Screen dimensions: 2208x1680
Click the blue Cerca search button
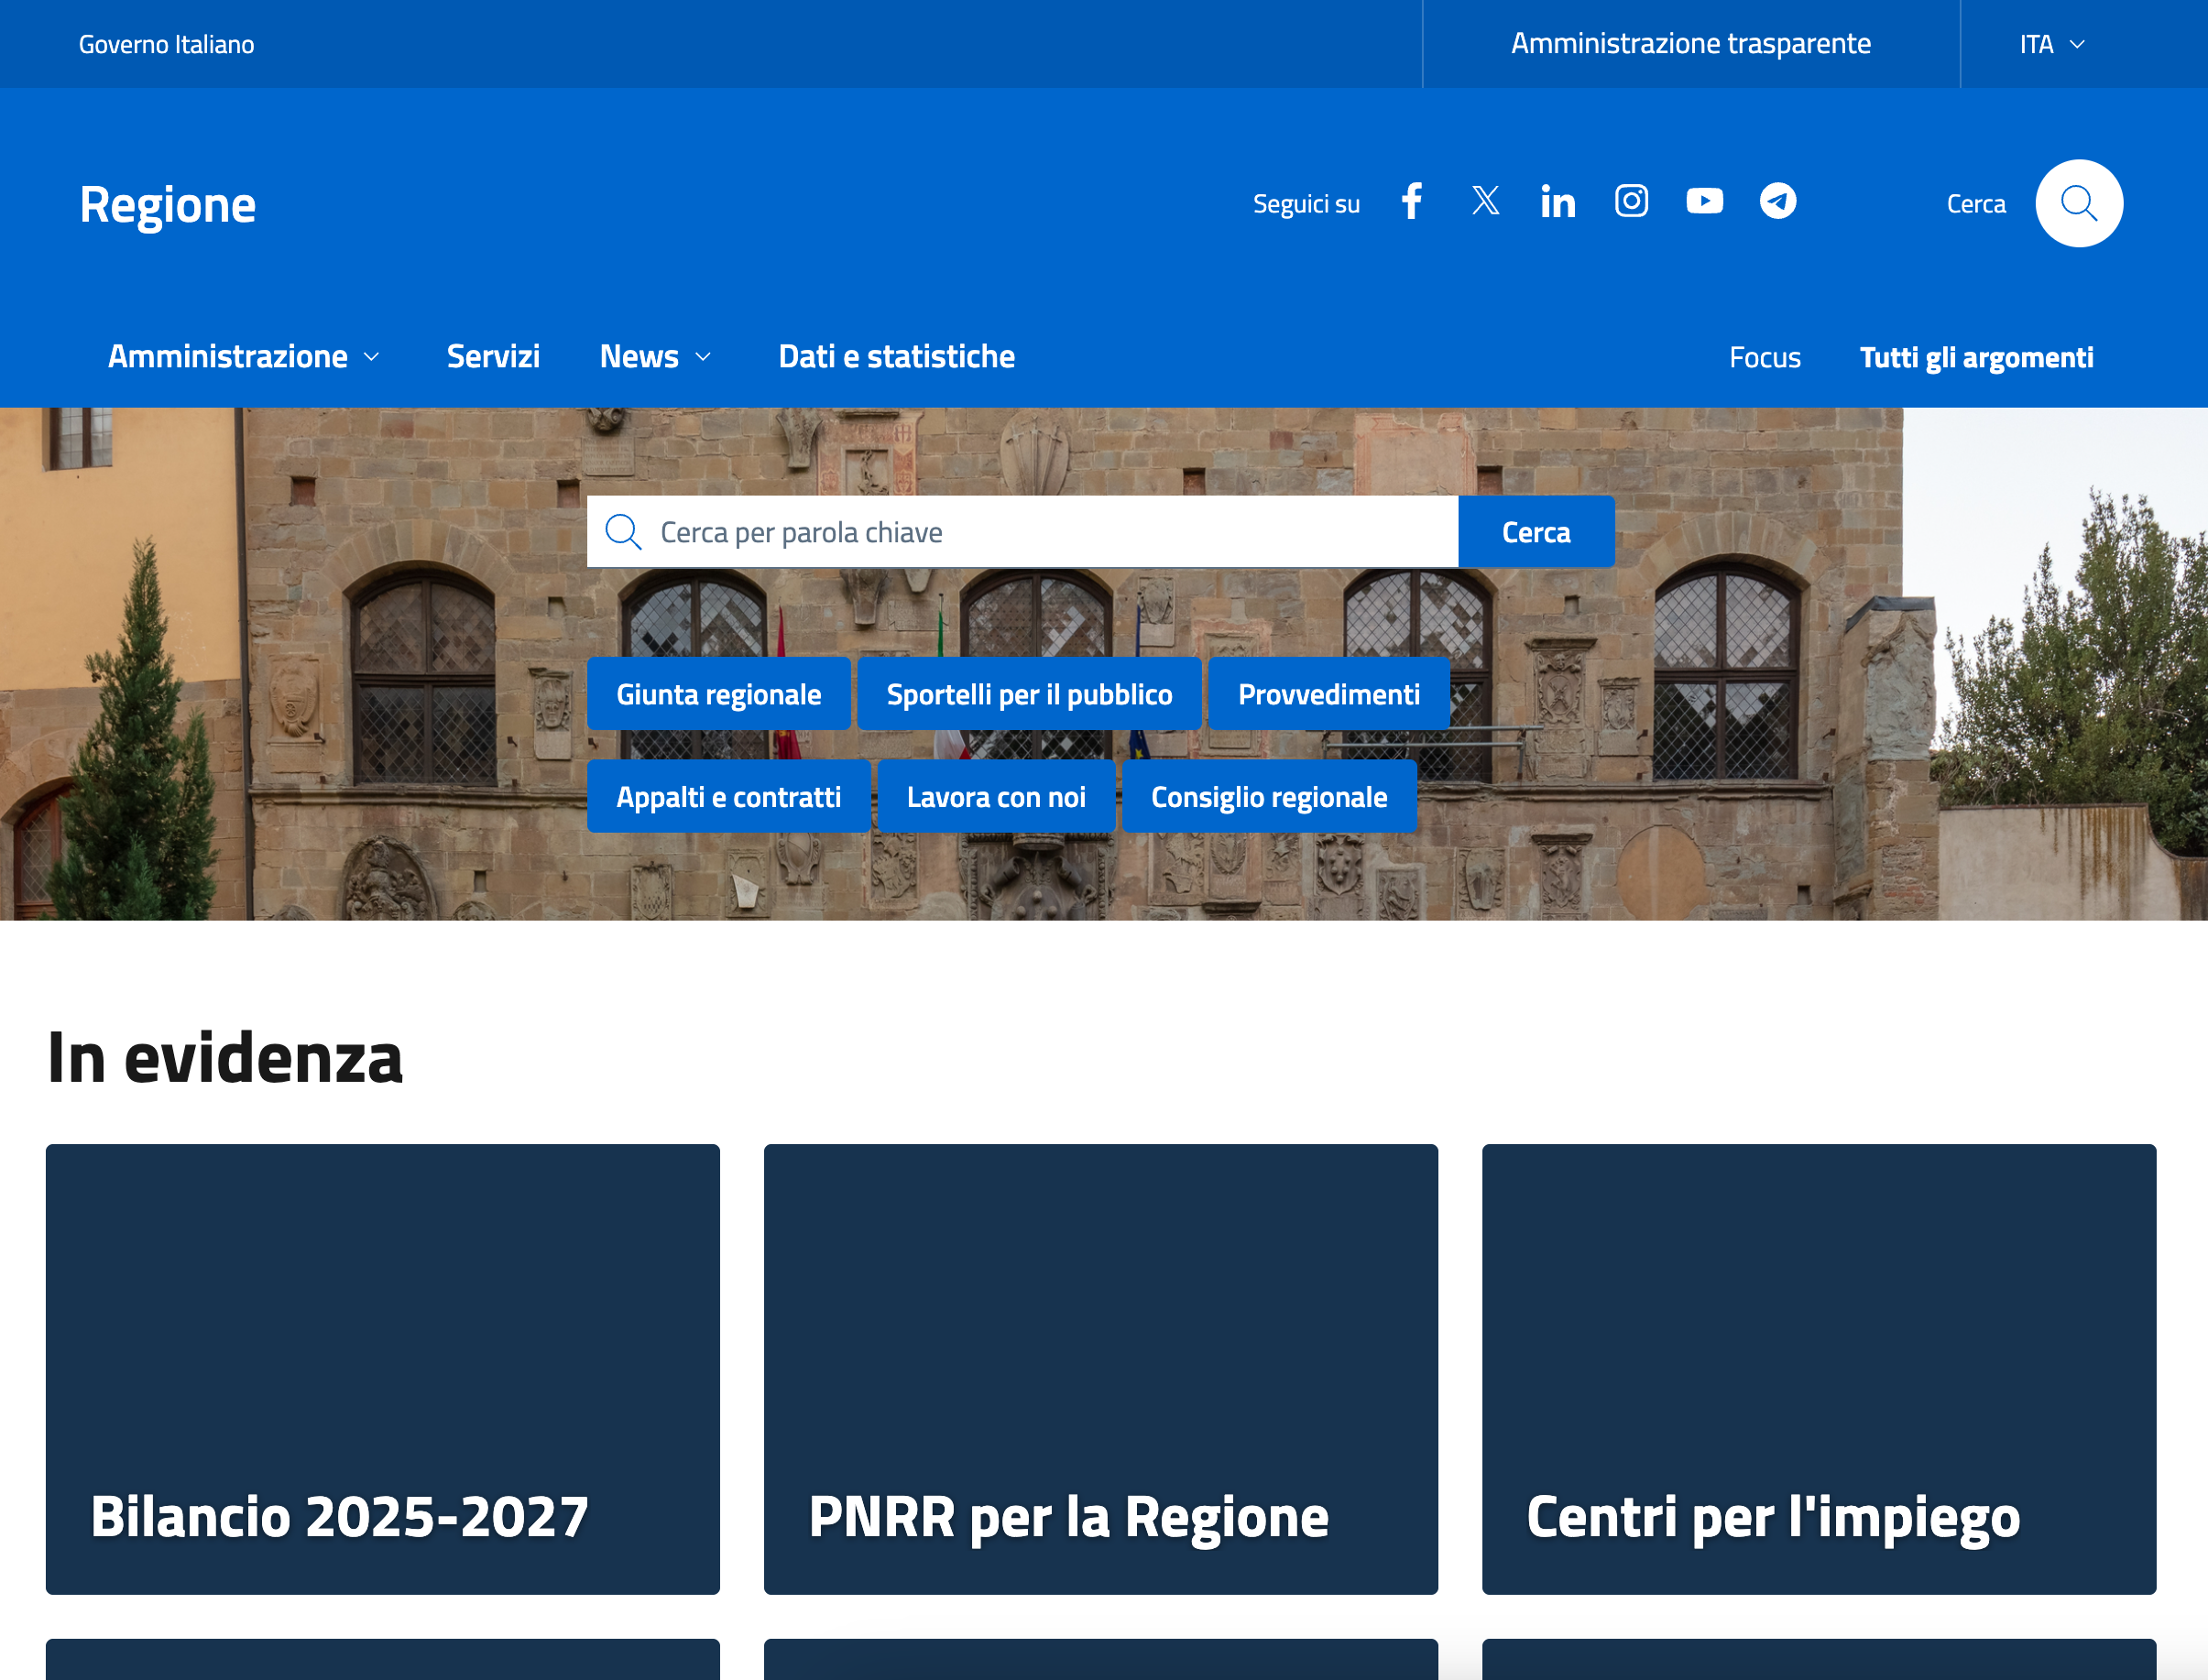click(x=1535, y=532)
